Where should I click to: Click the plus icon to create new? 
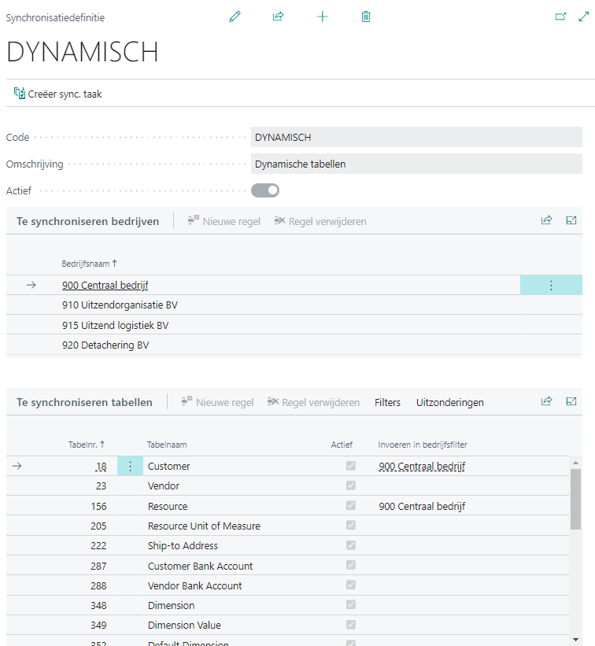[322, 17]
